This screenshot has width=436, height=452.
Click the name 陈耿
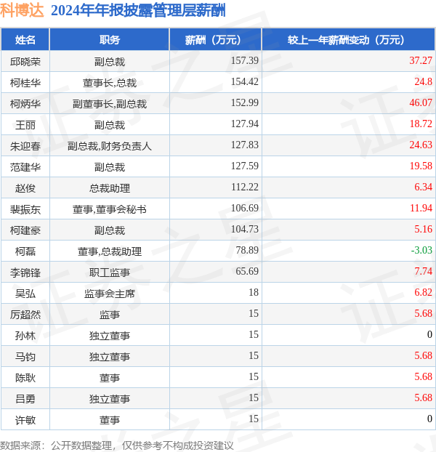(25, 378)
